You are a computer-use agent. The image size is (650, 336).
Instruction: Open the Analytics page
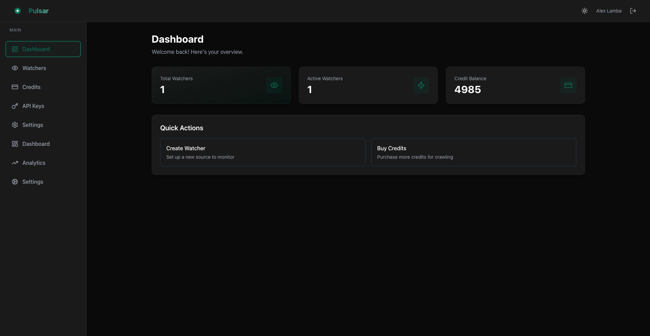point(34,163)
